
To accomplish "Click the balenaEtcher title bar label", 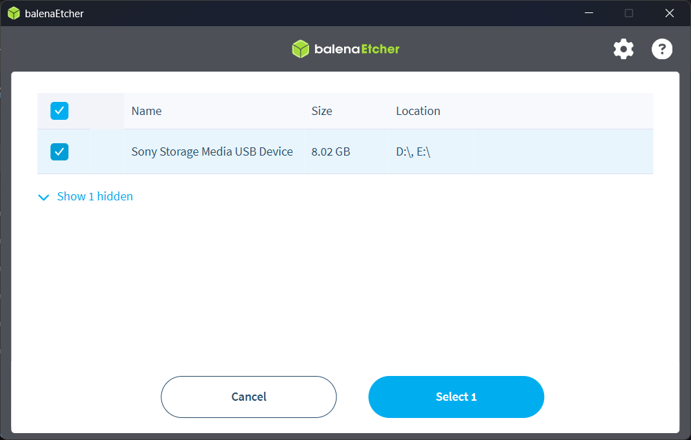I will 54,12.
